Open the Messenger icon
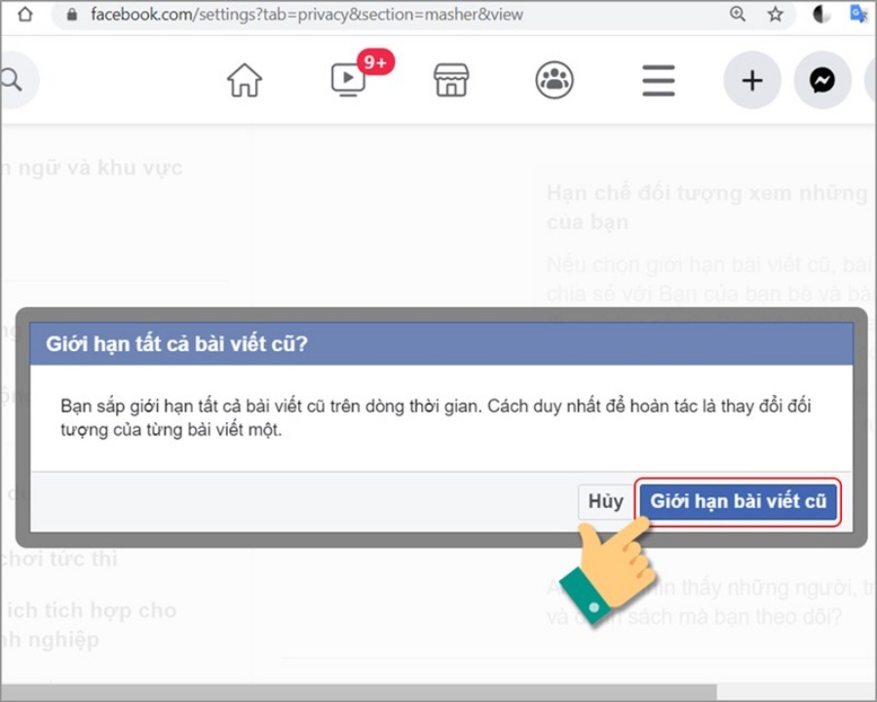 click(x=822, y=80)
